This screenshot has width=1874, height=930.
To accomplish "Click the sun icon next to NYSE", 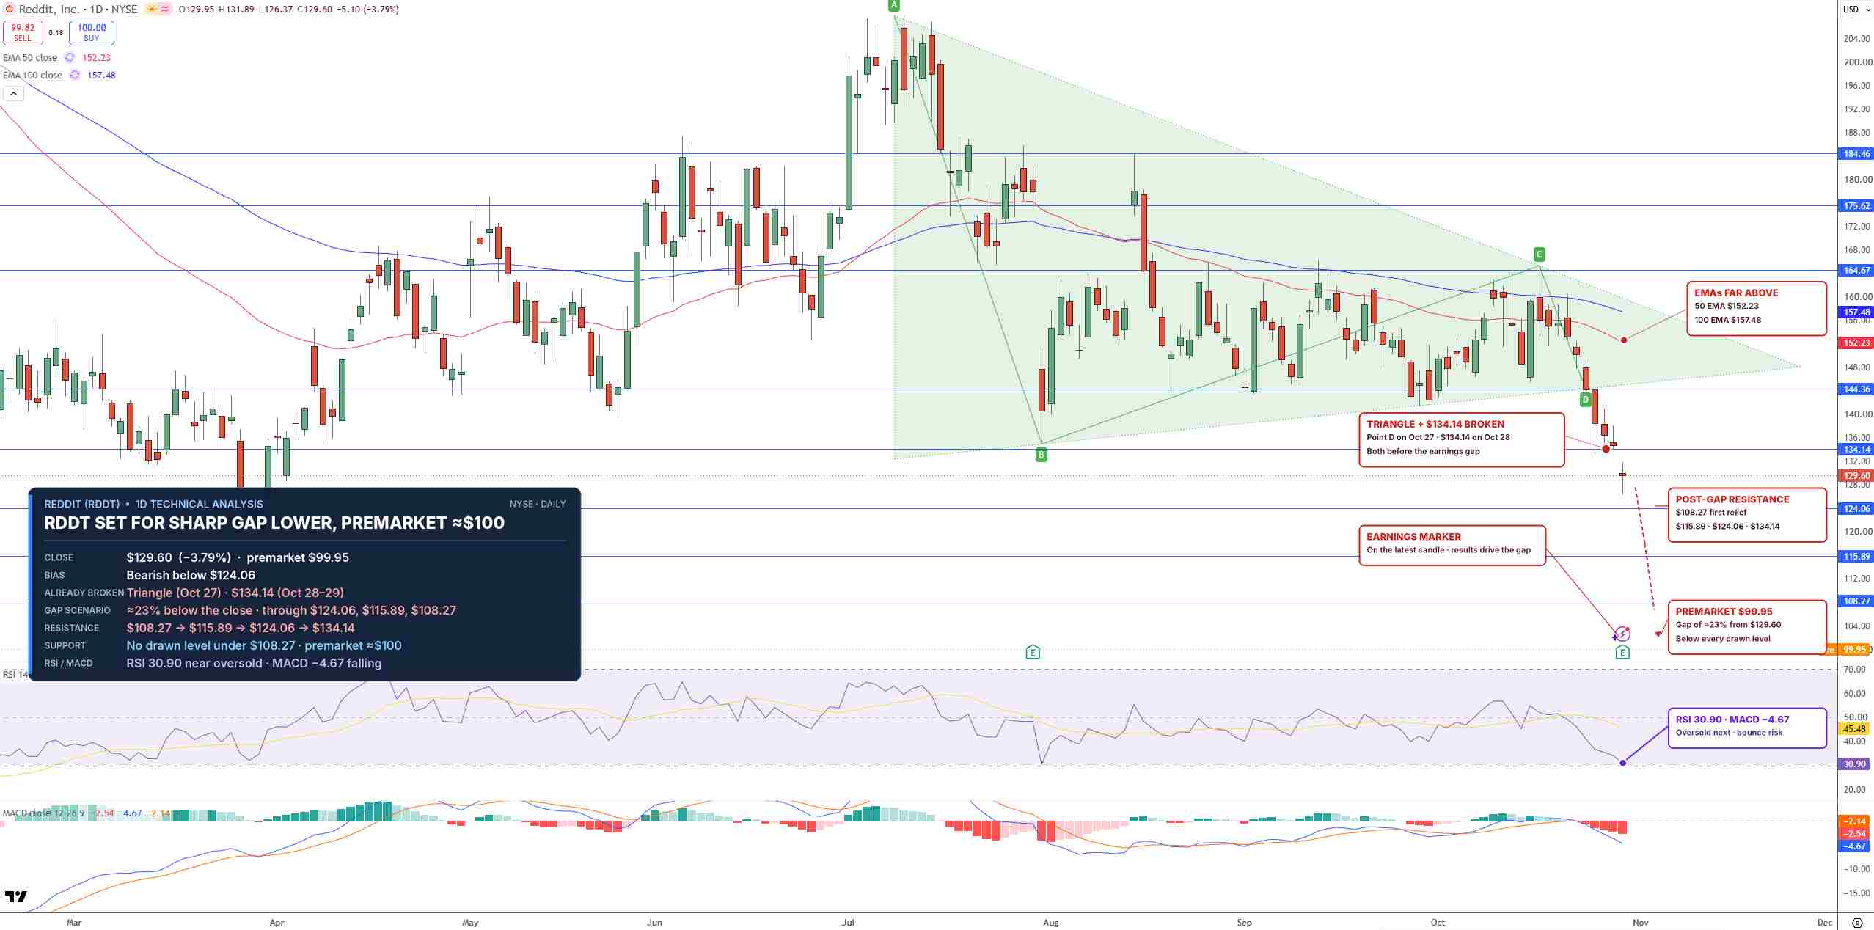I will pos(153,10).
